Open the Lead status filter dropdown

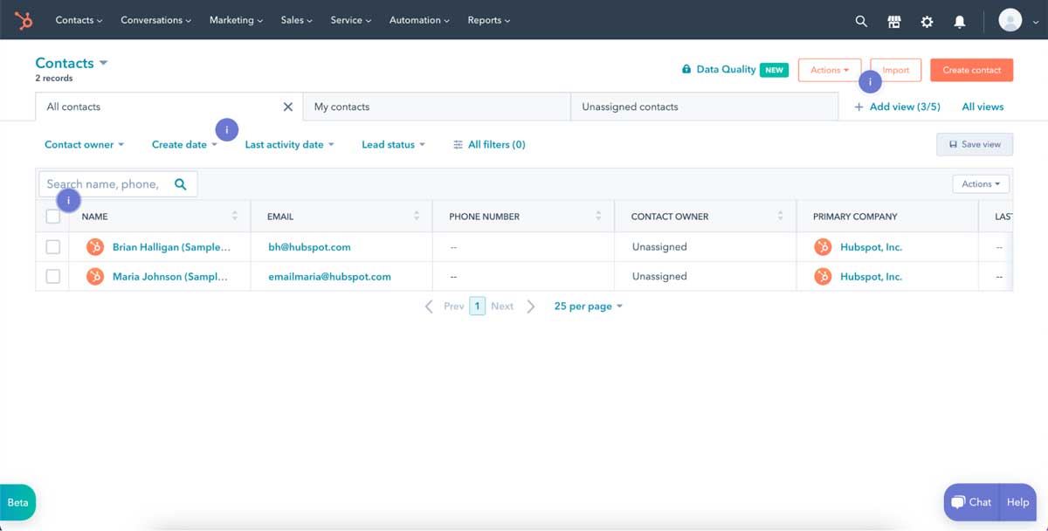[391, 144]
